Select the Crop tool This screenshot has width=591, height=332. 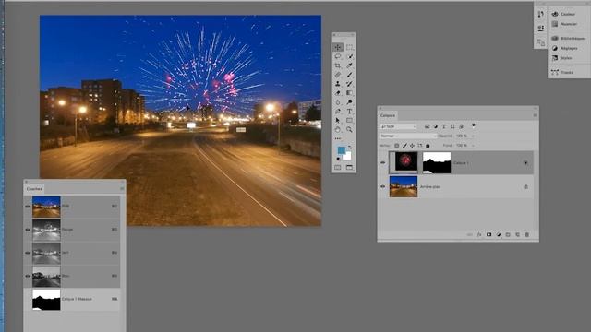pyautogui.click(x=338, y=65)
